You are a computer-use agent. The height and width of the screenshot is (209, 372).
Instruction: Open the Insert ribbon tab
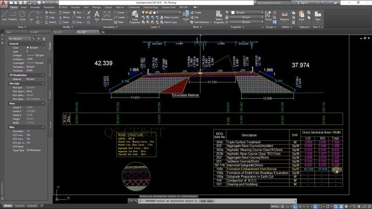(24, 8)
